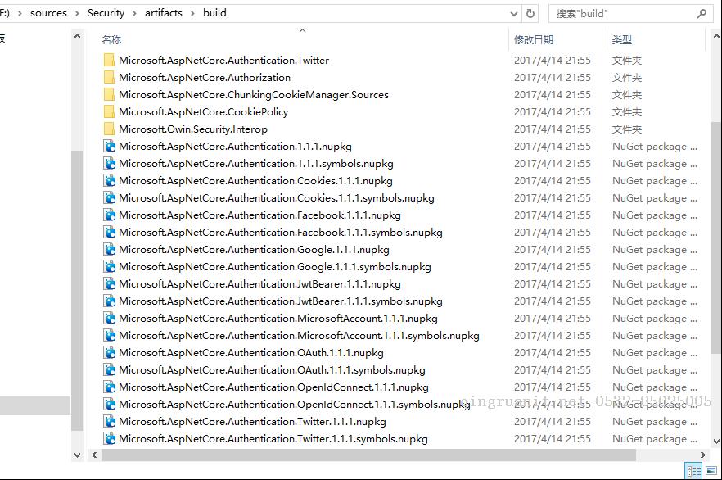Viewport: 722px width, 480px height.
Task: Refresh the current folder view
Action: (530, 14)
